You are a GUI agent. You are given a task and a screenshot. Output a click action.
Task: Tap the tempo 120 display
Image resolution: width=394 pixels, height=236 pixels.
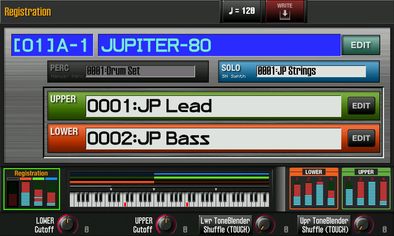[x=242, y=11]
